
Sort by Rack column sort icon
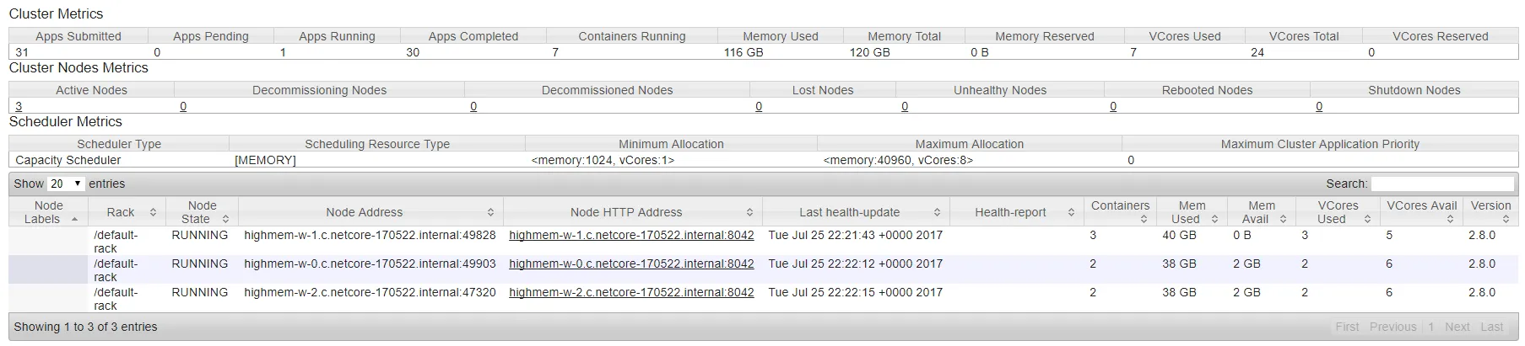click(x=153, y=213)
